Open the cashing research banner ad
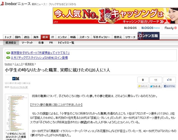This screenshot has height=140, width=178. tap(115, 16)
